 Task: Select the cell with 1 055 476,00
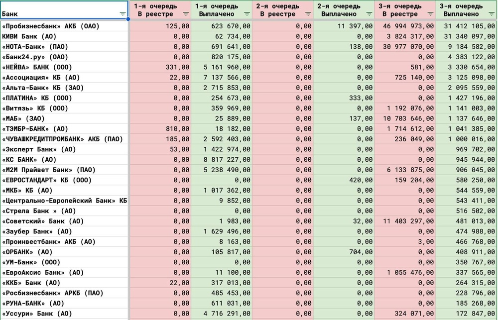pyautogui.click(x=405, y=273)
